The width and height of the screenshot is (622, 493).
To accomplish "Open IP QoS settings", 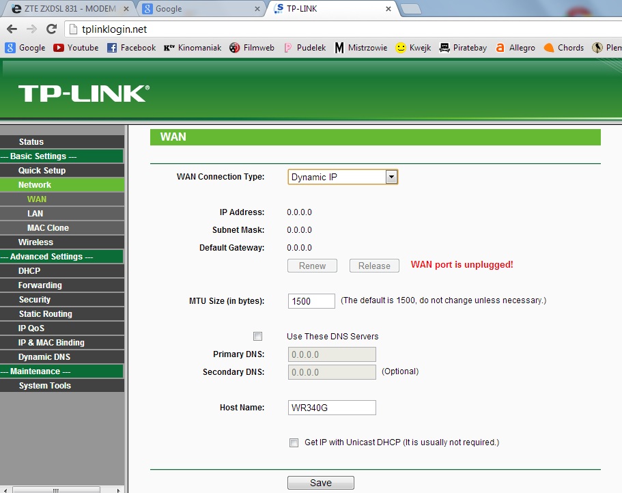I will 62,328.
